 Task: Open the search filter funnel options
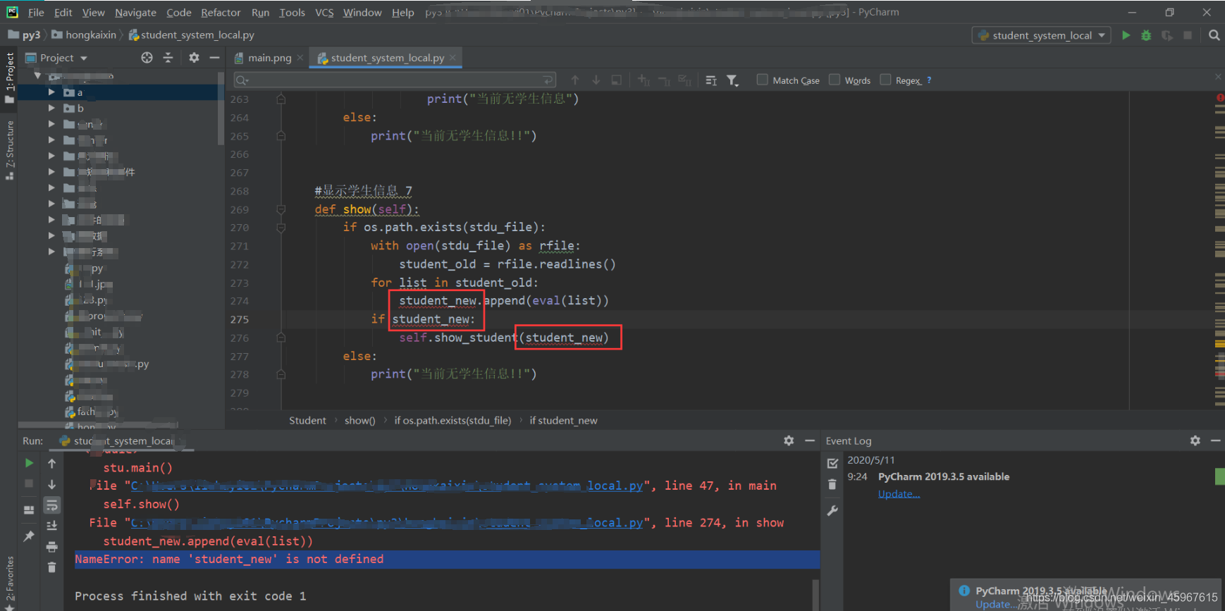coord(733,80)
